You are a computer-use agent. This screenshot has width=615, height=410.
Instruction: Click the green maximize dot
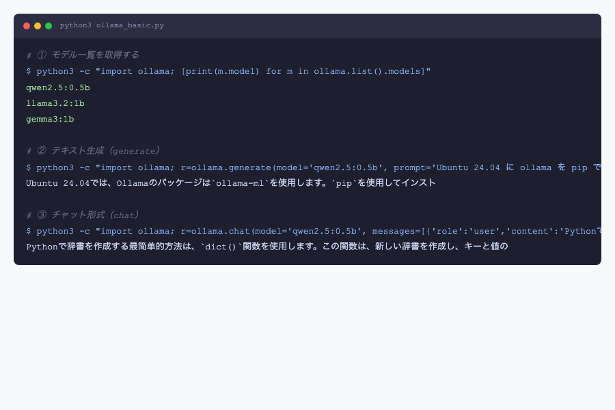click(x=49, y=26)
